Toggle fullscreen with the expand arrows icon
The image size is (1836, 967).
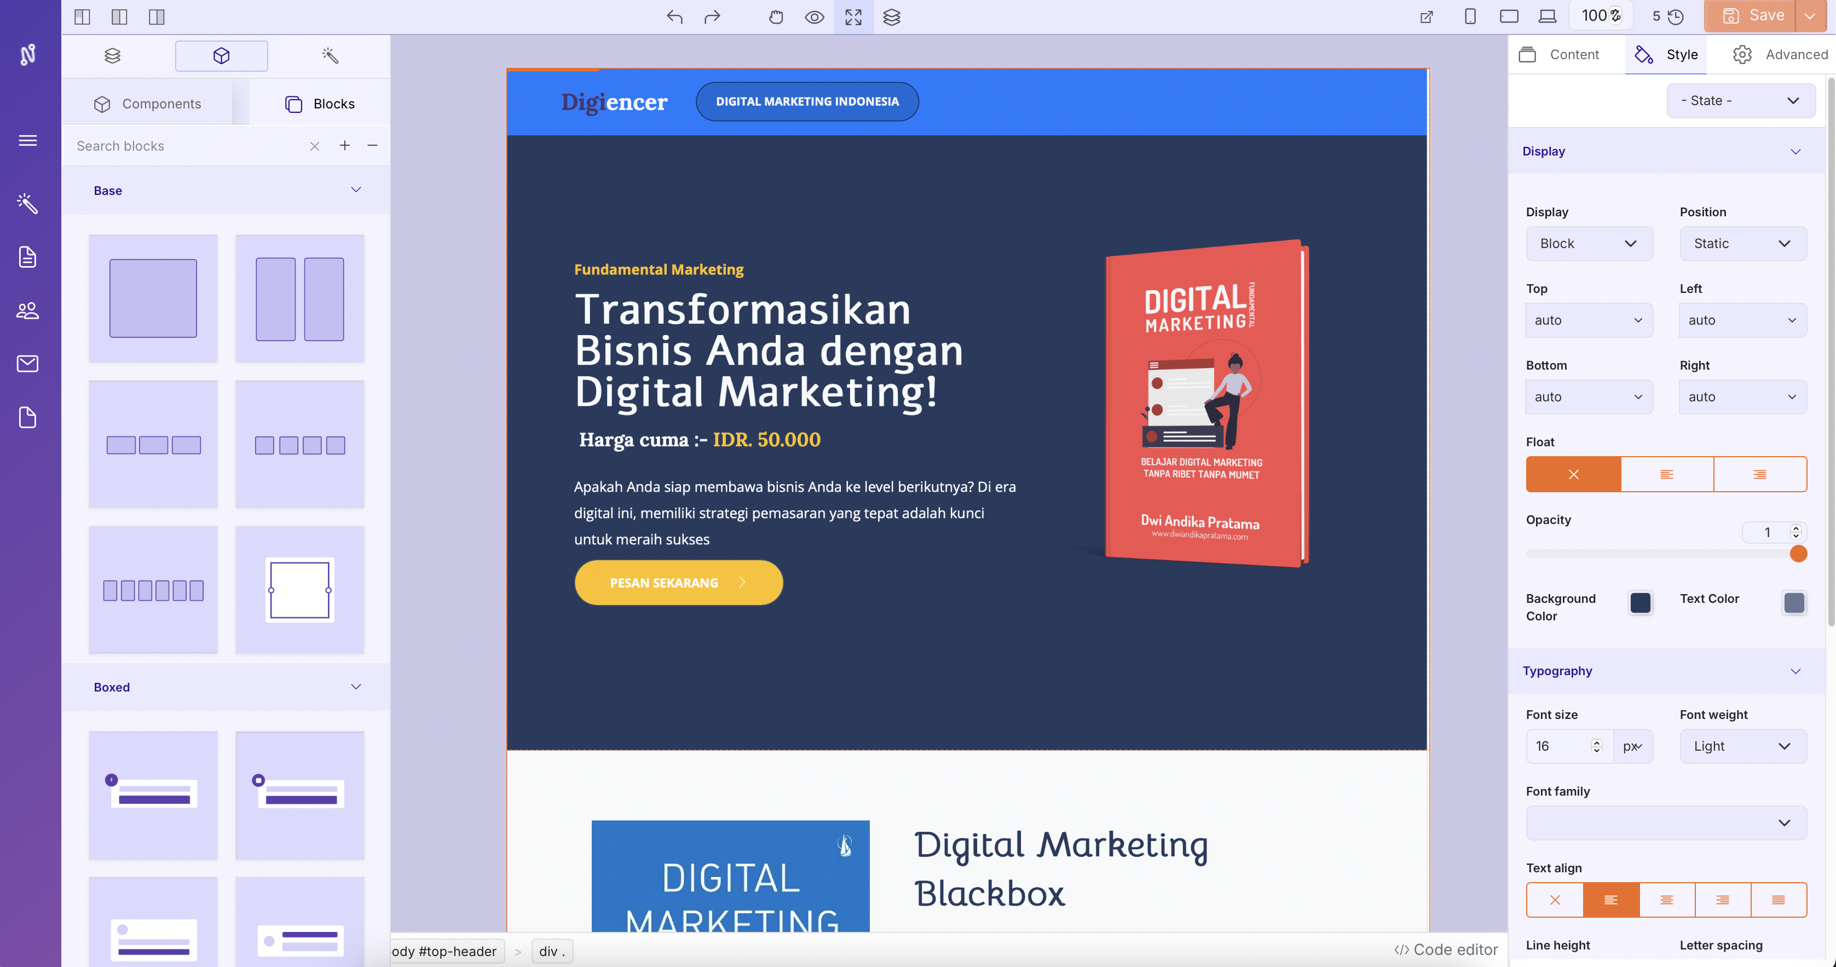[x=853, y=17]
